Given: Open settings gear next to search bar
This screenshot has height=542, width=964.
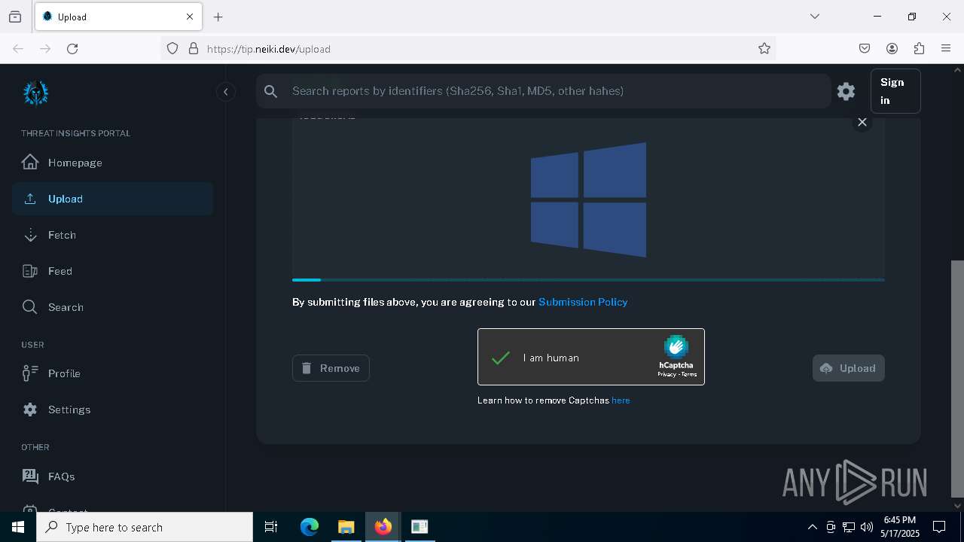Looking at the screenshot, I should [x=846, y=91].
